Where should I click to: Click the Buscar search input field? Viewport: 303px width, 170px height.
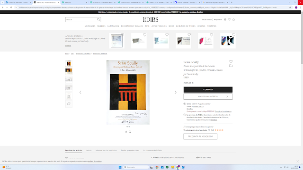[81, 19]
